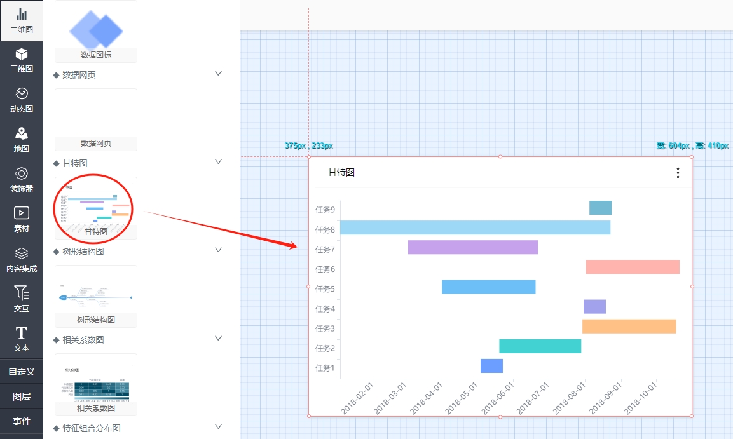Select the 素材 material icon
The height and width of the screenshot is (439, 733).
tap(22, 220)
